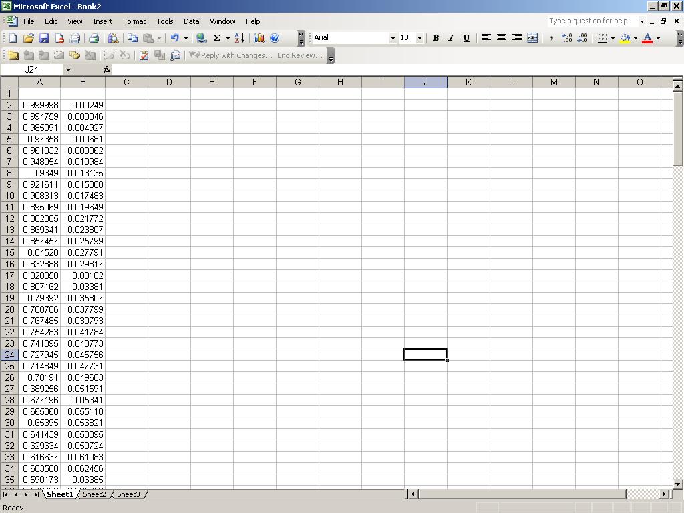Open the font size dropdown

point(419,38)
